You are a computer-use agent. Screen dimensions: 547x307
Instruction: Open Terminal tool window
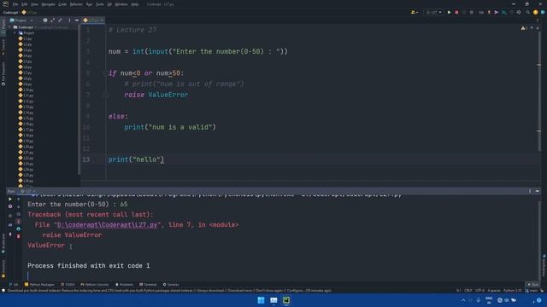148,284
